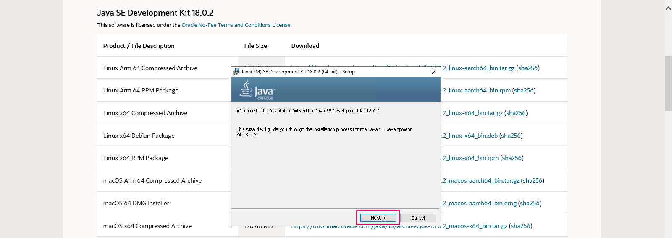Open sha256 link for linux-x64_bin.rpm
672x238 pixels.
pyautogui.click(x=512, y=158)
